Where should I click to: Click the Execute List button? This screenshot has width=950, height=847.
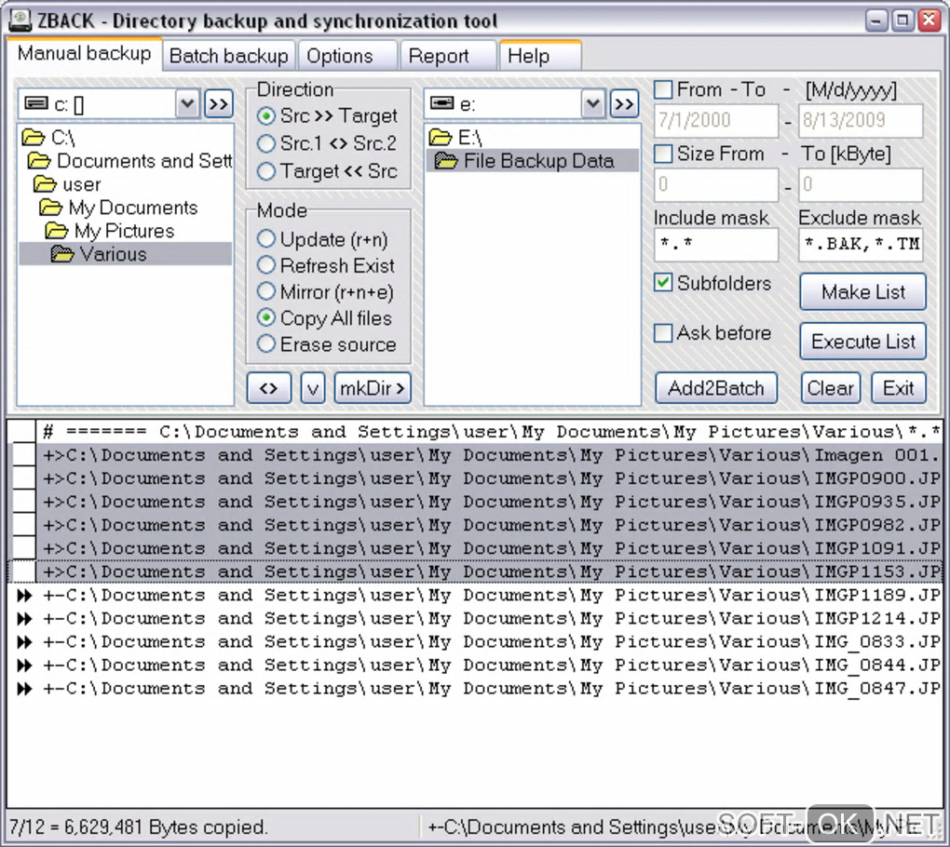click(x=862, y=342)
